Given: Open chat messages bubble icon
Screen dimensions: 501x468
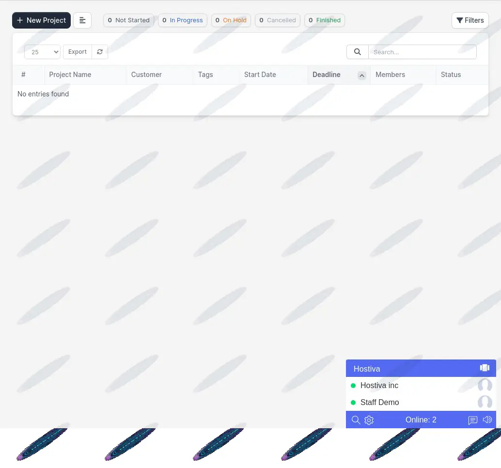Looking at the screenshot, I should coord(473,420).
